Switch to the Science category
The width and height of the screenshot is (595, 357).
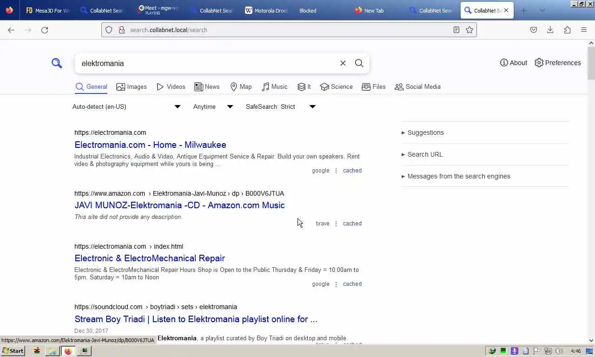336,87
